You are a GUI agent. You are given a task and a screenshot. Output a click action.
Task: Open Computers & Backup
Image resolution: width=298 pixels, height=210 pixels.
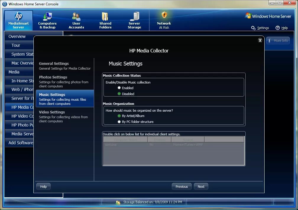point(47,20)
